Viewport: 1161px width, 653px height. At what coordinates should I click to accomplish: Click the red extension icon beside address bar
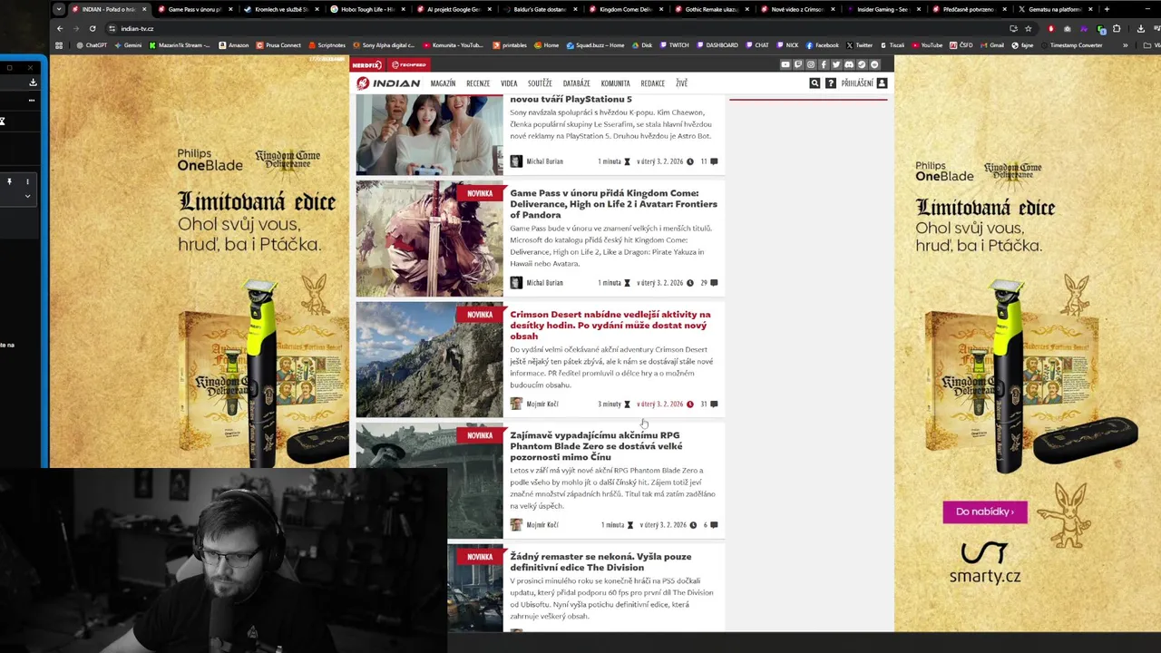(x=1051, y=28)
